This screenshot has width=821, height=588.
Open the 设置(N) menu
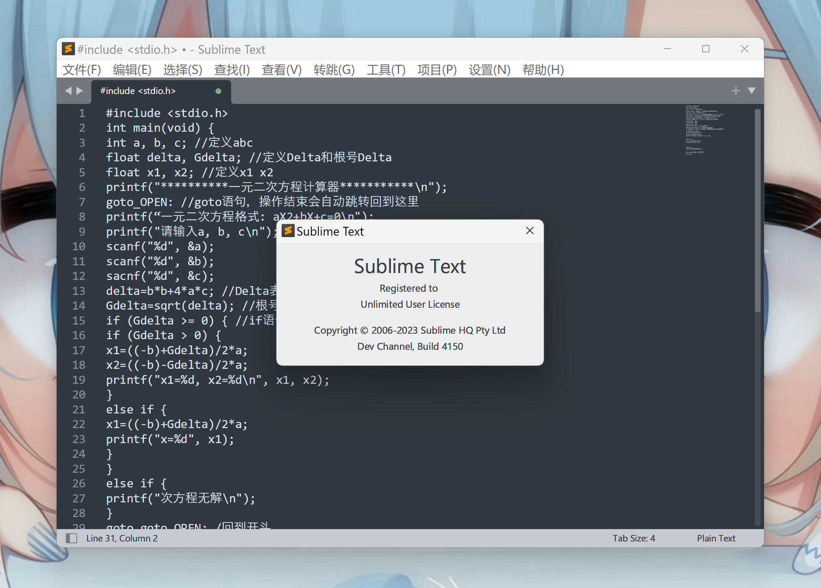tap(489, 70)
